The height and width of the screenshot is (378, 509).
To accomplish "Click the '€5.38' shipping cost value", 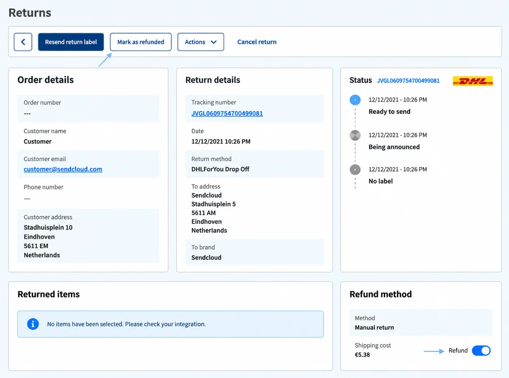I will 362,355.
